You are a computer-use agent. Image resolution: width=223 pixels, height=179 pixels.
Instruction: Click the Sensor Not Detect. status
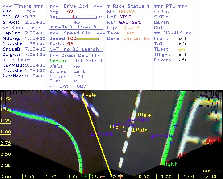76,61
